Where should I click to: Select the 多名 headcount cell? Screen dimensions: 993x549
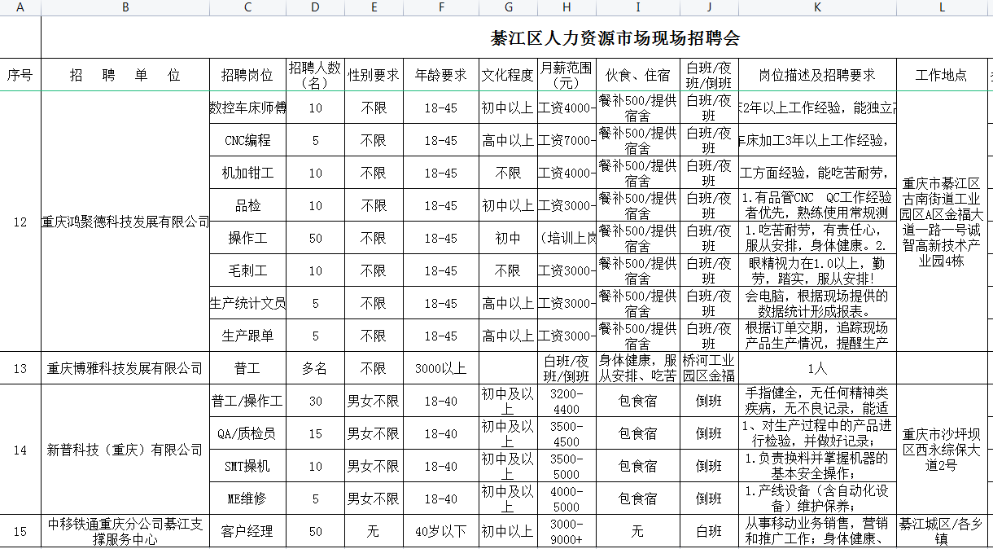(315, 368)
